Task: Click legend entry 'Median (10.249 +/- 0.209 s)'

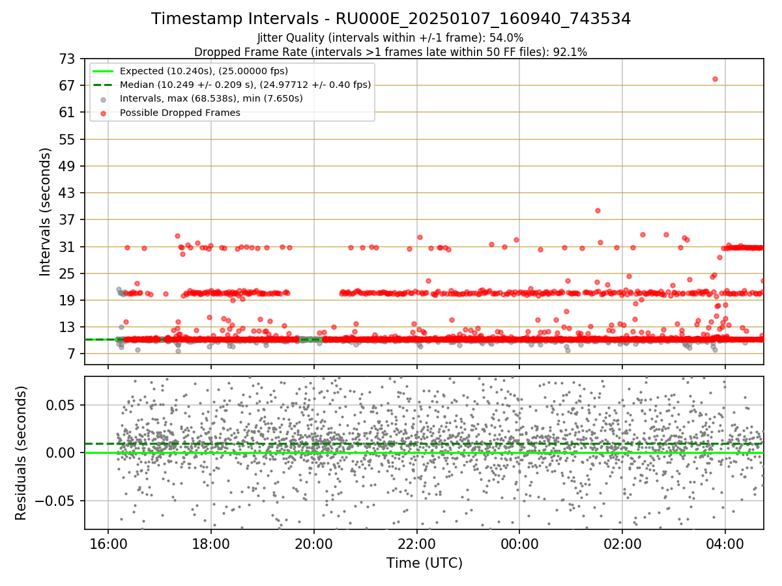Action: (246, 85)
